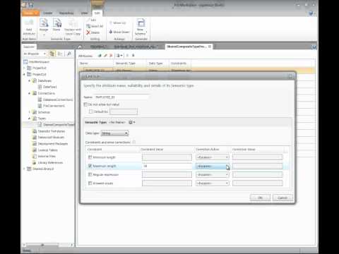Collapse the Dataflows tree node
339x254 pixels.
point(30,80)
